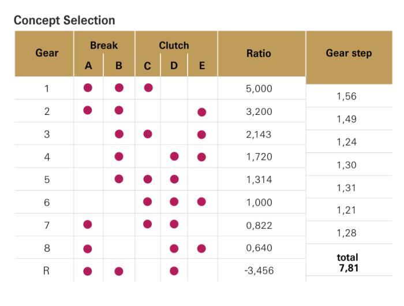Select brake A dot in gear 1 row
The height and width of the screenshot is (306, 404).
[88, 88]
